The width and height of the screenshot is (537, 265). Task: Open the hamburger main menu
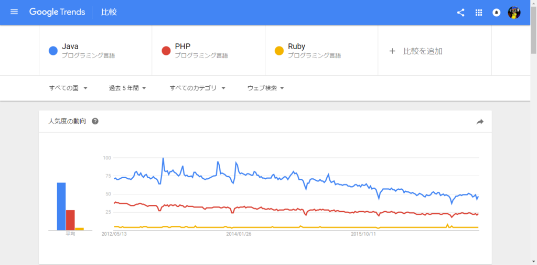click(x=14, y=13)
